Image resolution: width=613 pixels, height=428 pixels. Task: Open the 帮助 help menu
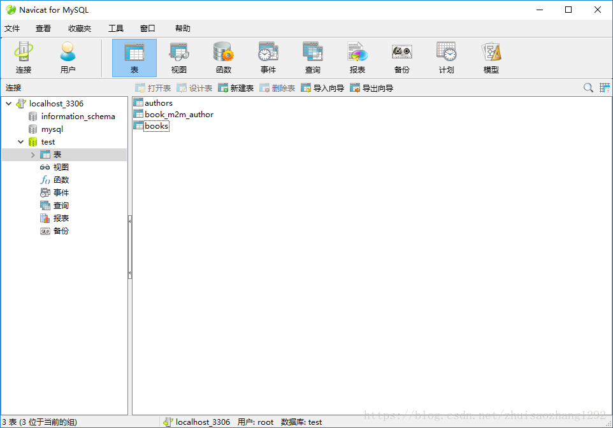tap(183, 29)
